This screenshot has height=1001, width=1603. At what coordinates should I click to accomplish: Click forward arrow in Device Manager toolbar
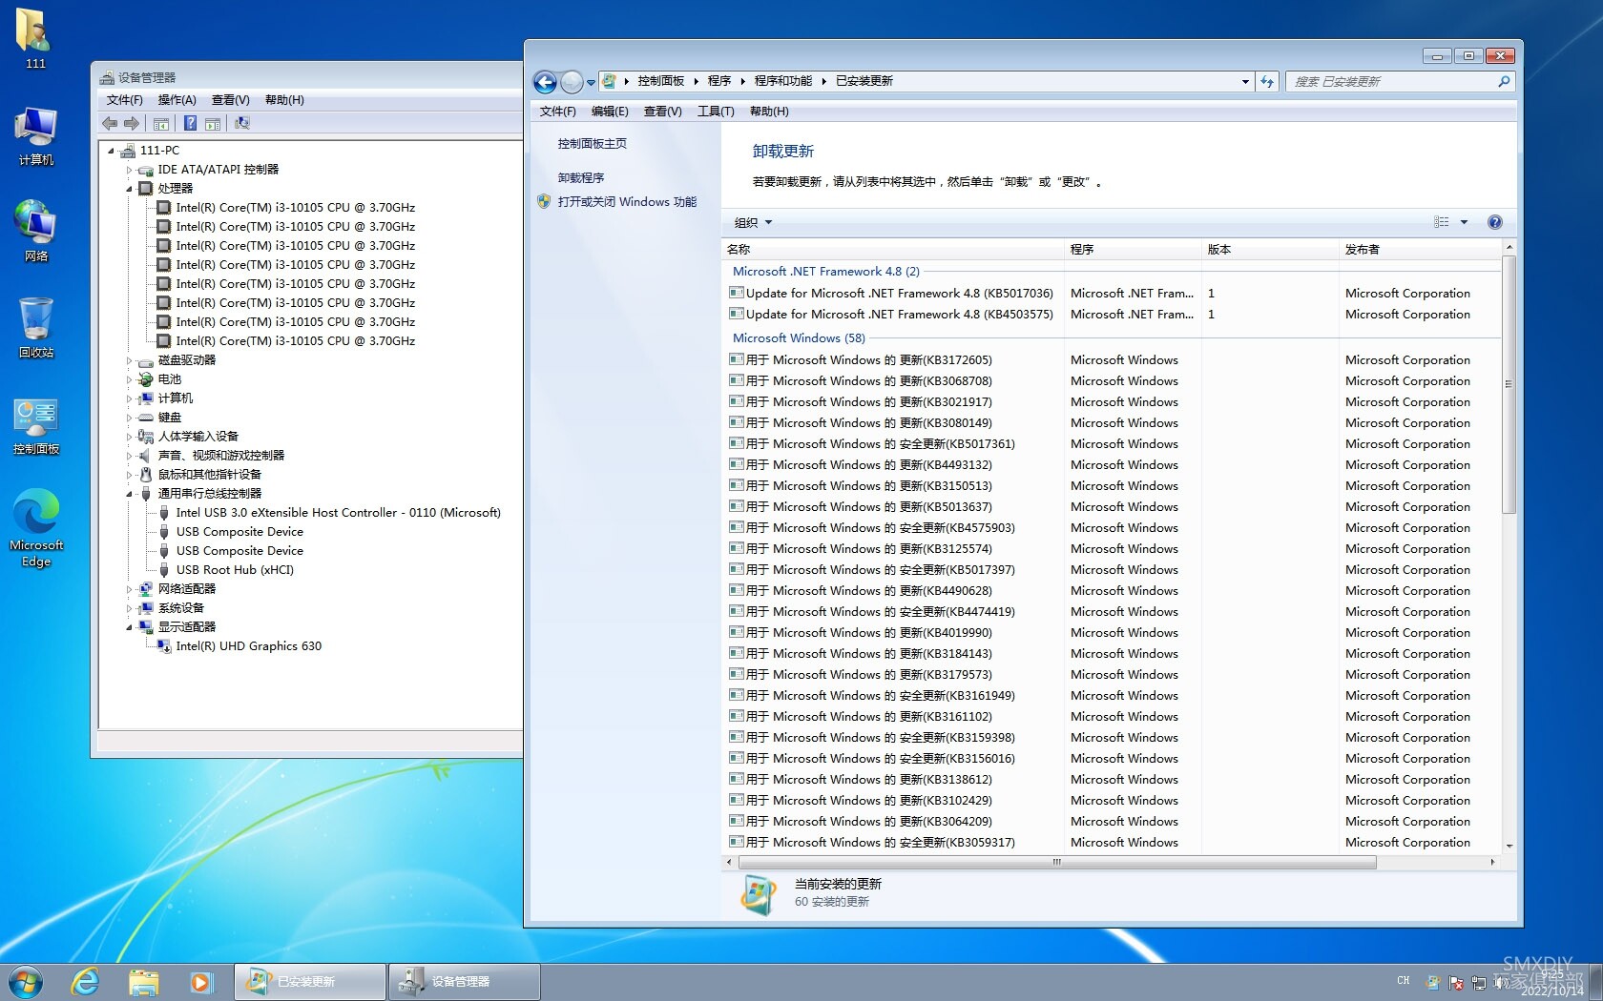(x=132, y=123)
